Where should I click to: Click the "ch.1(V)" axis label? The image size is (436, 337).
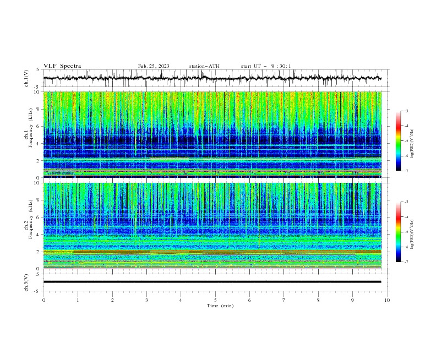pyautogui.click(x=26, y=78)
